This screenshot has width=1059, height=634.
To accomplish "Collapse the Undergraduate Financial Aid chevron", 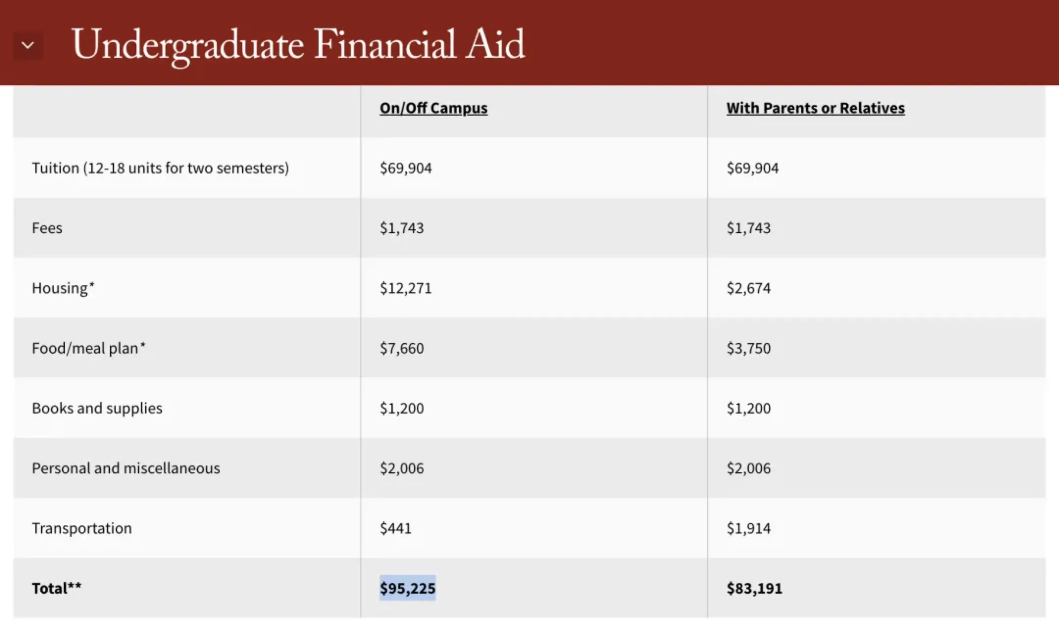I will (28, 46).
